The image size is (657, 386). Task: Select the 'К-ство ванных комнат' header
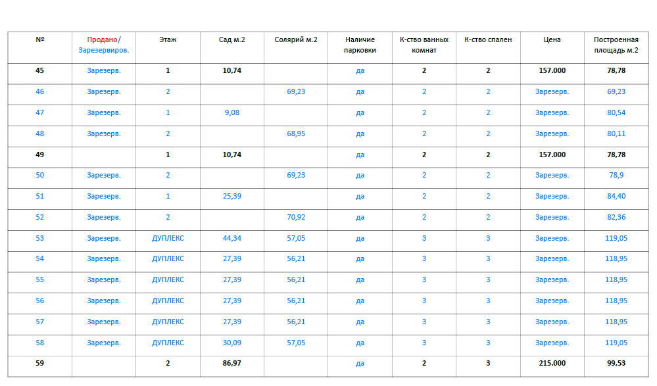click(424, 45)
